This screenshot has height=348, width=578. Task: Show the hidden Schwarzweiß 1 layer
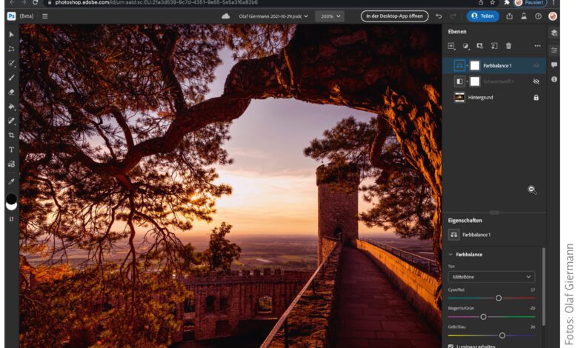point(536,81)
